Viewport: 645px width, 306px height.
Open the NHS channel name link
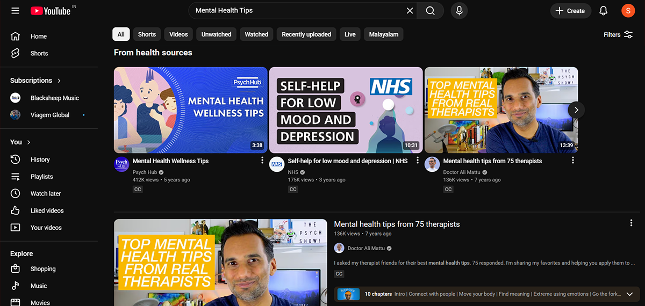point(293,172)
